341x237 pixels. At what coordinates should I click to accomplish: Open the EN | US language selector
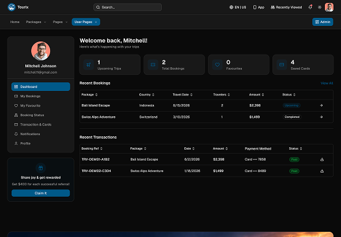(238, 7)
